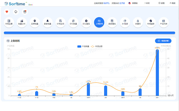Expand the 美国站 site selector
This screenshot has height=111, width=179.
(134, 3)
